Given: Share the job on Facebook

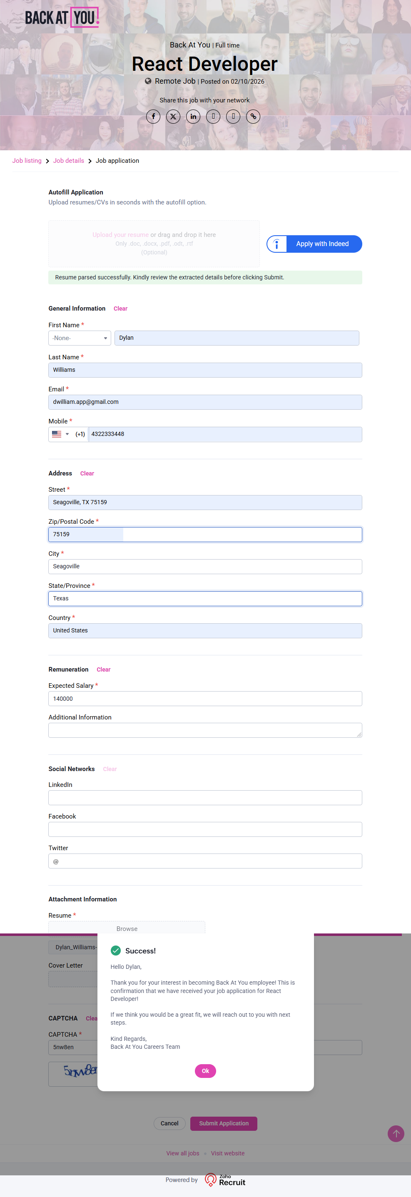Looking at the screenshot, I should (153, 117).
